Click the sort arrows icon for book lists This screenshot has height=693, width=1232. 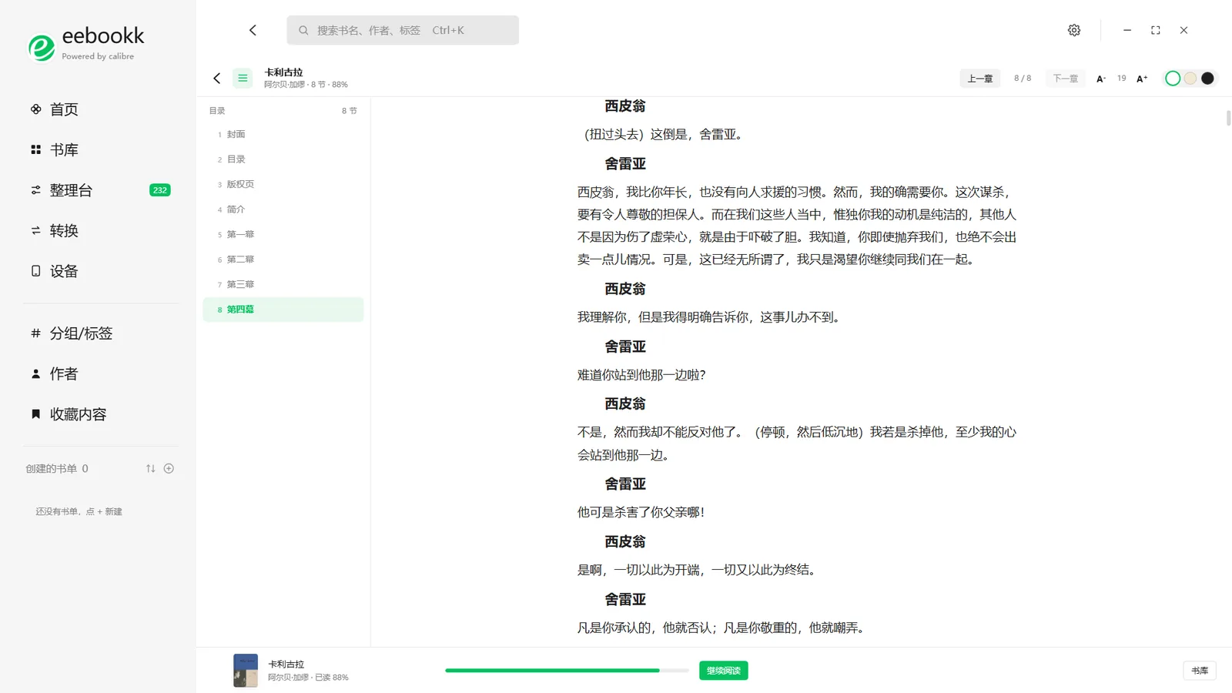click(151, 468)
